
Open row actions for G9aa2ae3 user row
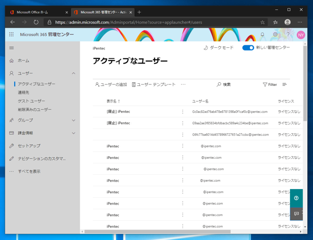pyautogui.click(x=183, y=123)
